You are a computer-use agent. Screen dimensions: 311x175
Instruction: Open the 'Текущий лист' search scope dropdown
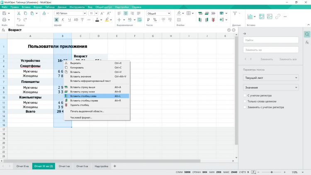coord(270,78)
